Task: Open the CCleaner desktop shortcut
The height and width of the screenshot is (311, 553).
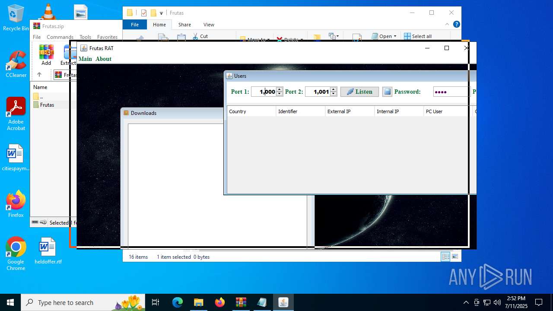Action: pos(16,64)
